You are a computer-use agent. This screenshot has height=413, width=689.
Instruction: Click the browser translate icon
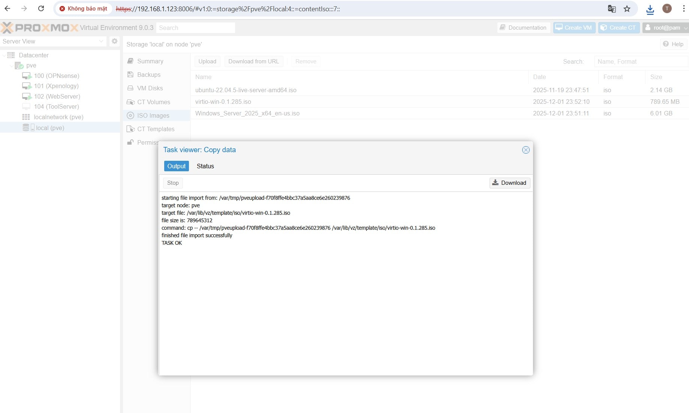(x=612, y=9)
